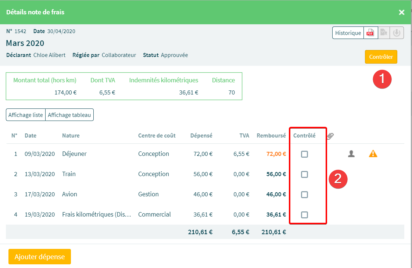The width and height of the screenshot is (412, 268).
Task: Enable Contrôlé for Frais kilométriques row
Action: point(304,215)
